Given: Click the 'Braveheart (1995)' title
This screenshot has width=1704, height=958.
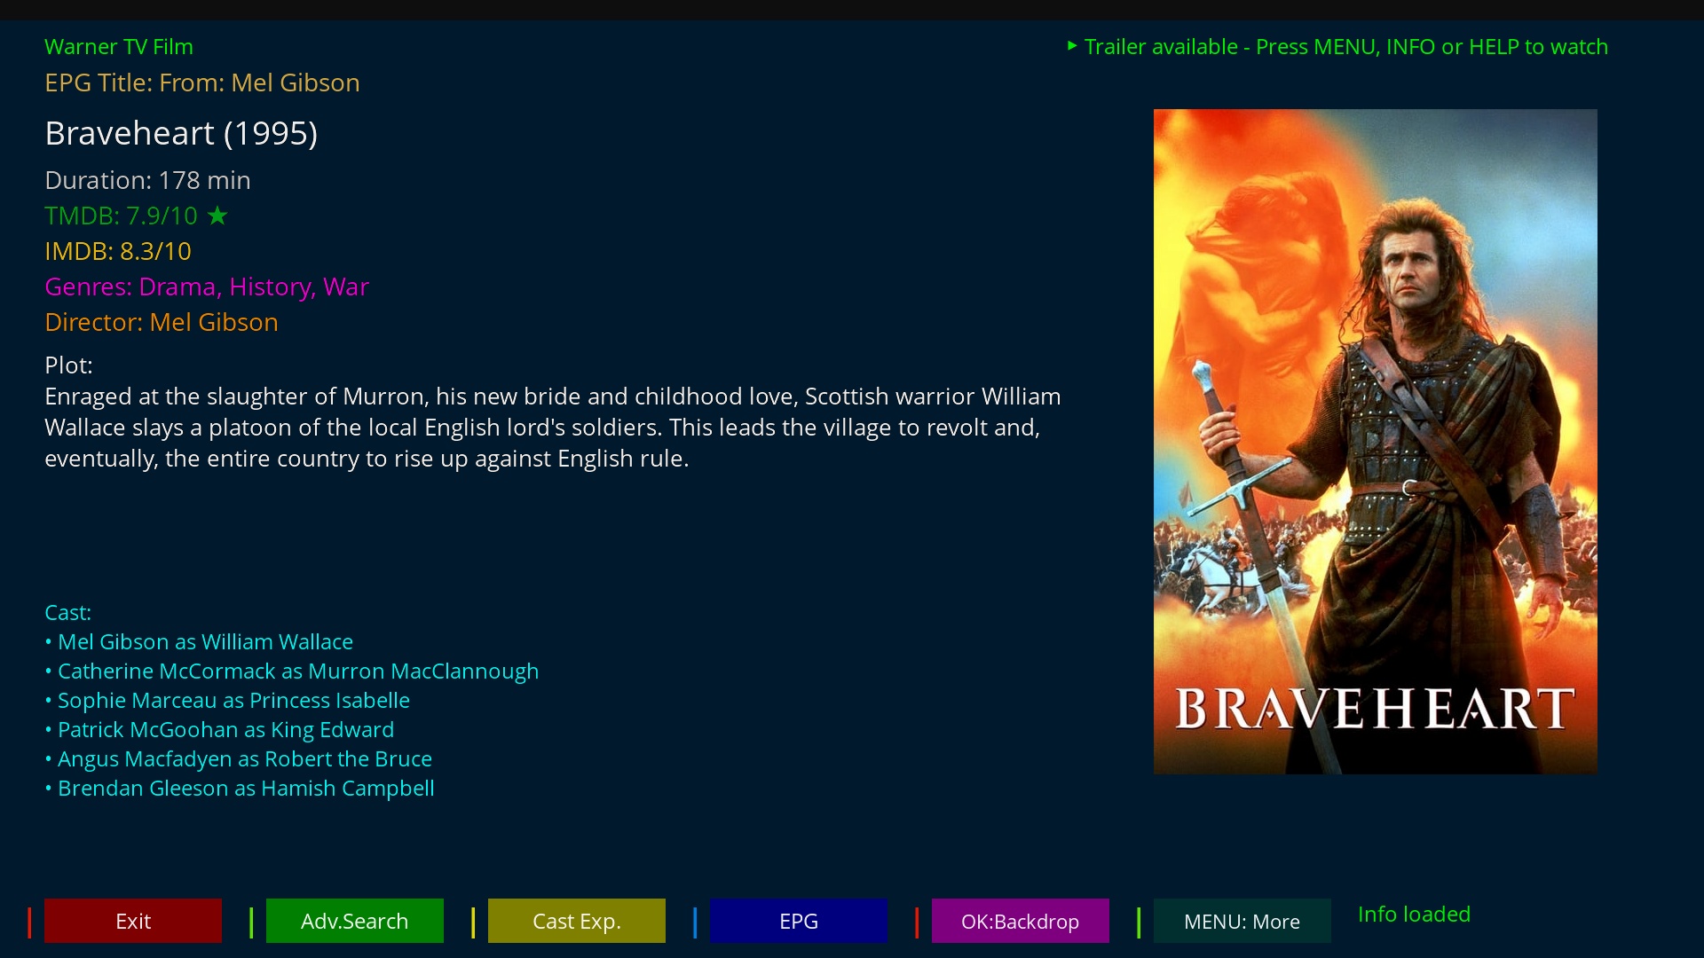Looking at the screenshot, I should [x=181, y=133].
